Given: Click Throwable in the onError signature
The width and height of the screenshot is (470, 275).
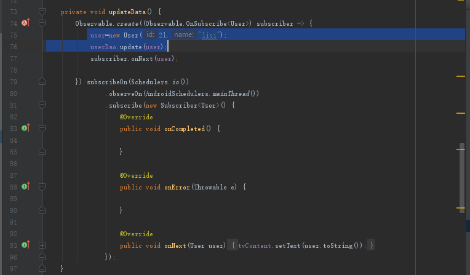Looking at the screenshot, I should (210, 188).
